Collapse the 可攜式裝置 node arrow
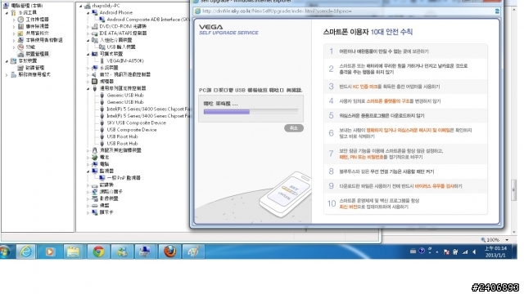The width and height of the screenshot is (524, 294). (x=88, y=54)
